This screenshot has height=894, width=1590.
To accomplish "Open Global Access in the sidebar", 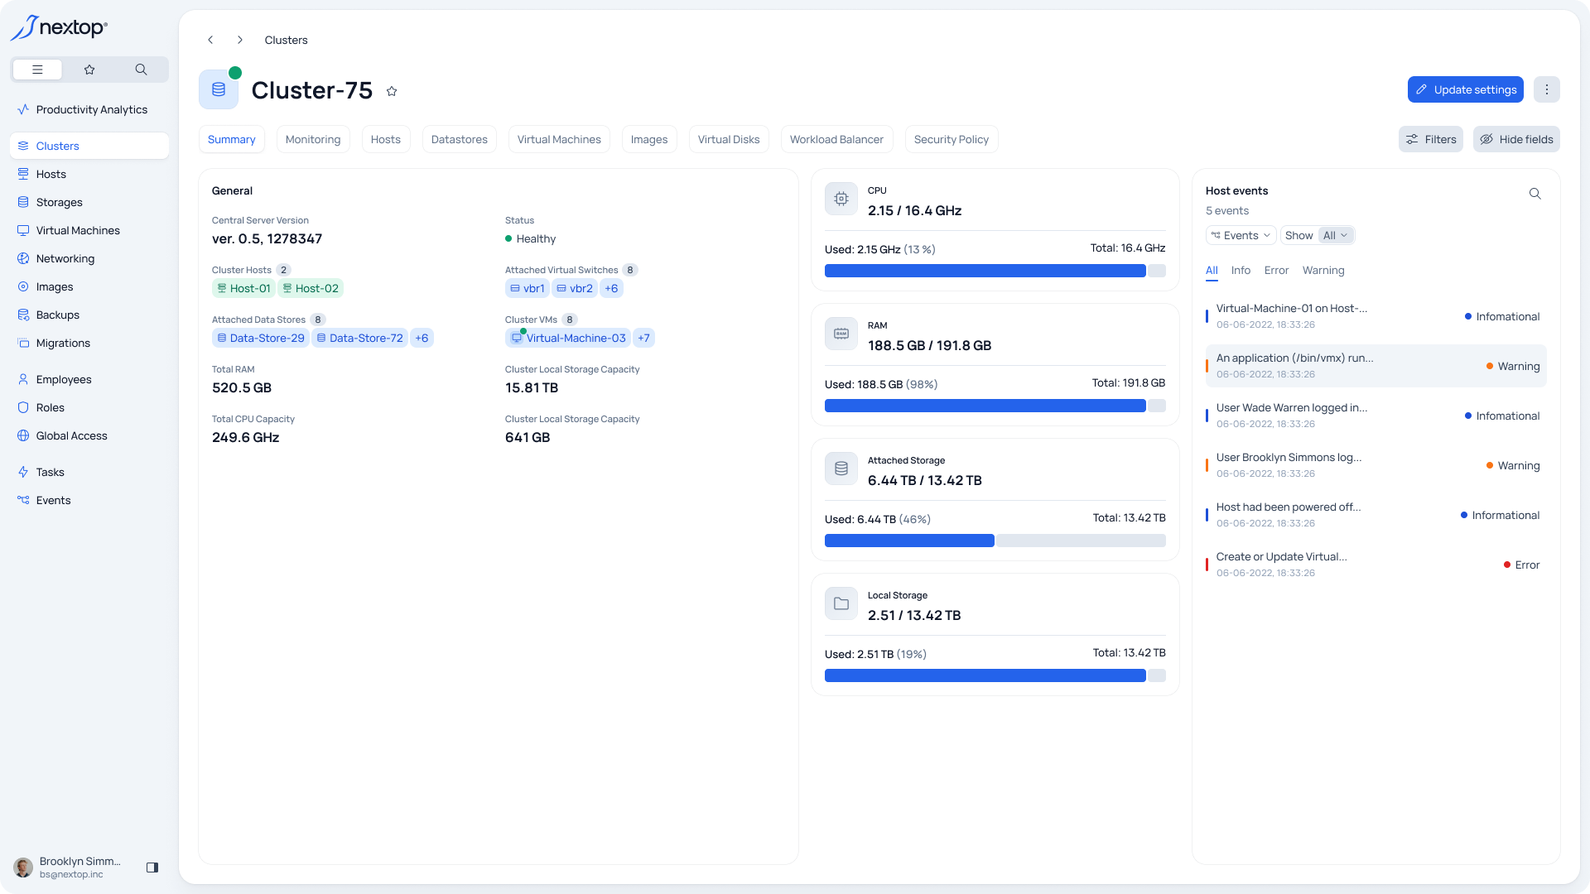I will coord(89,435).
